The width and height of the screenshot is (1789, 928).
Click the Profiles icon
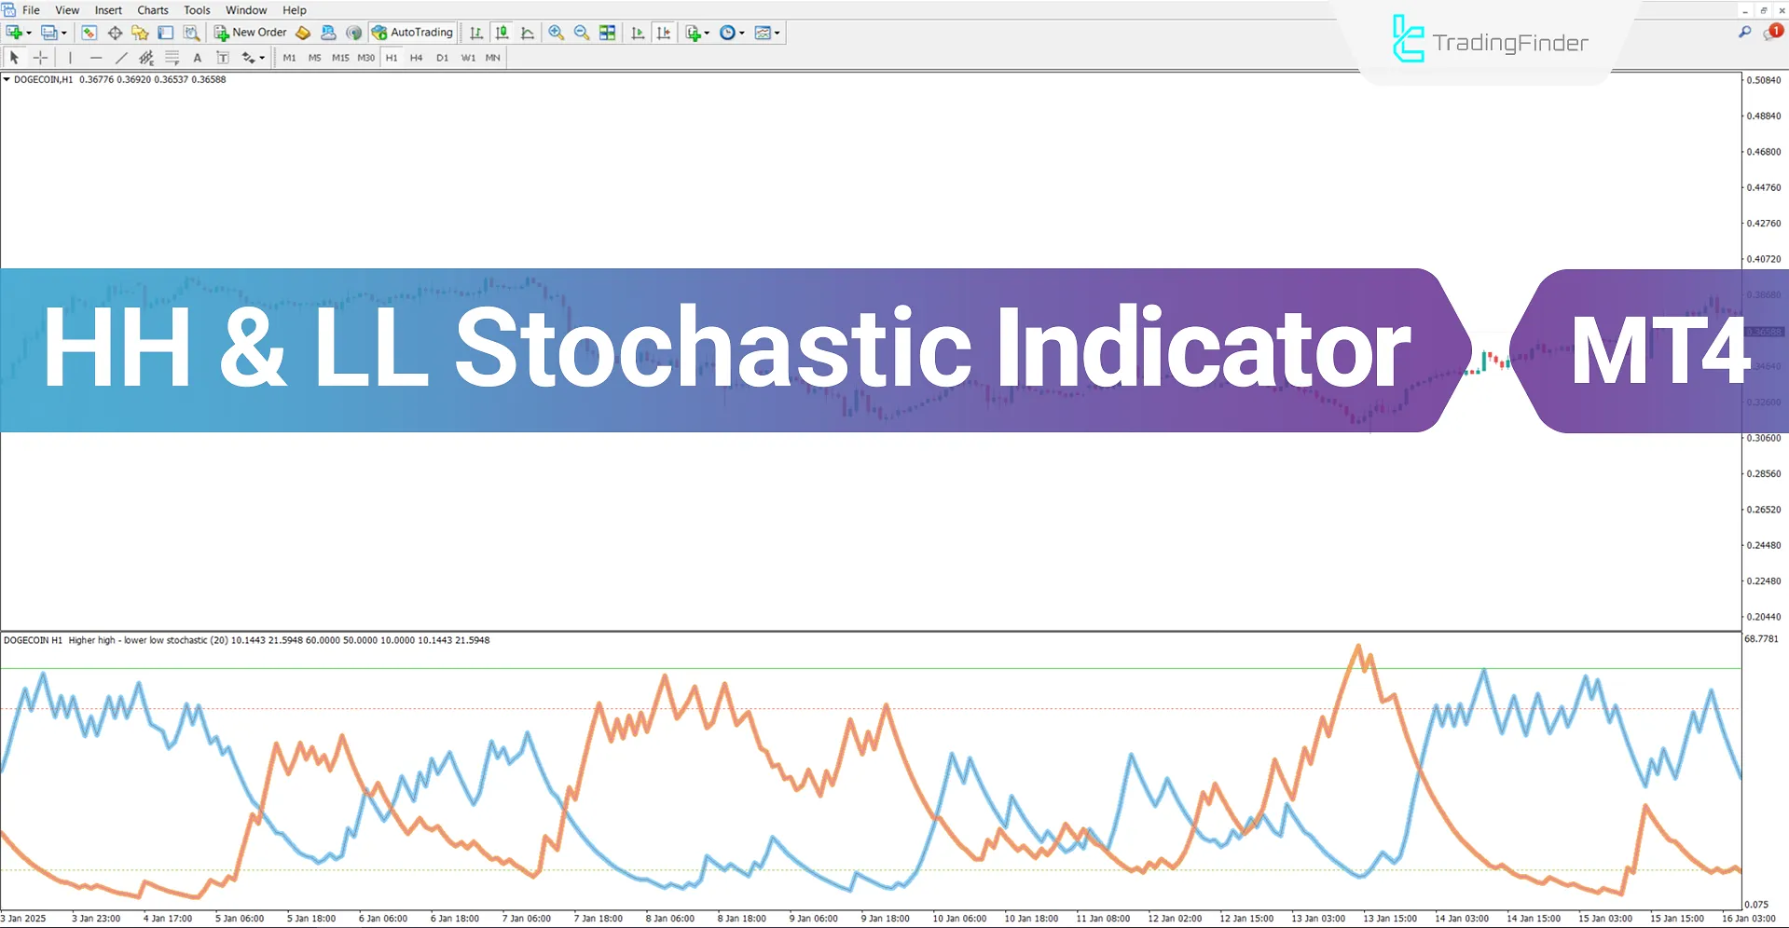click(49, 33)
